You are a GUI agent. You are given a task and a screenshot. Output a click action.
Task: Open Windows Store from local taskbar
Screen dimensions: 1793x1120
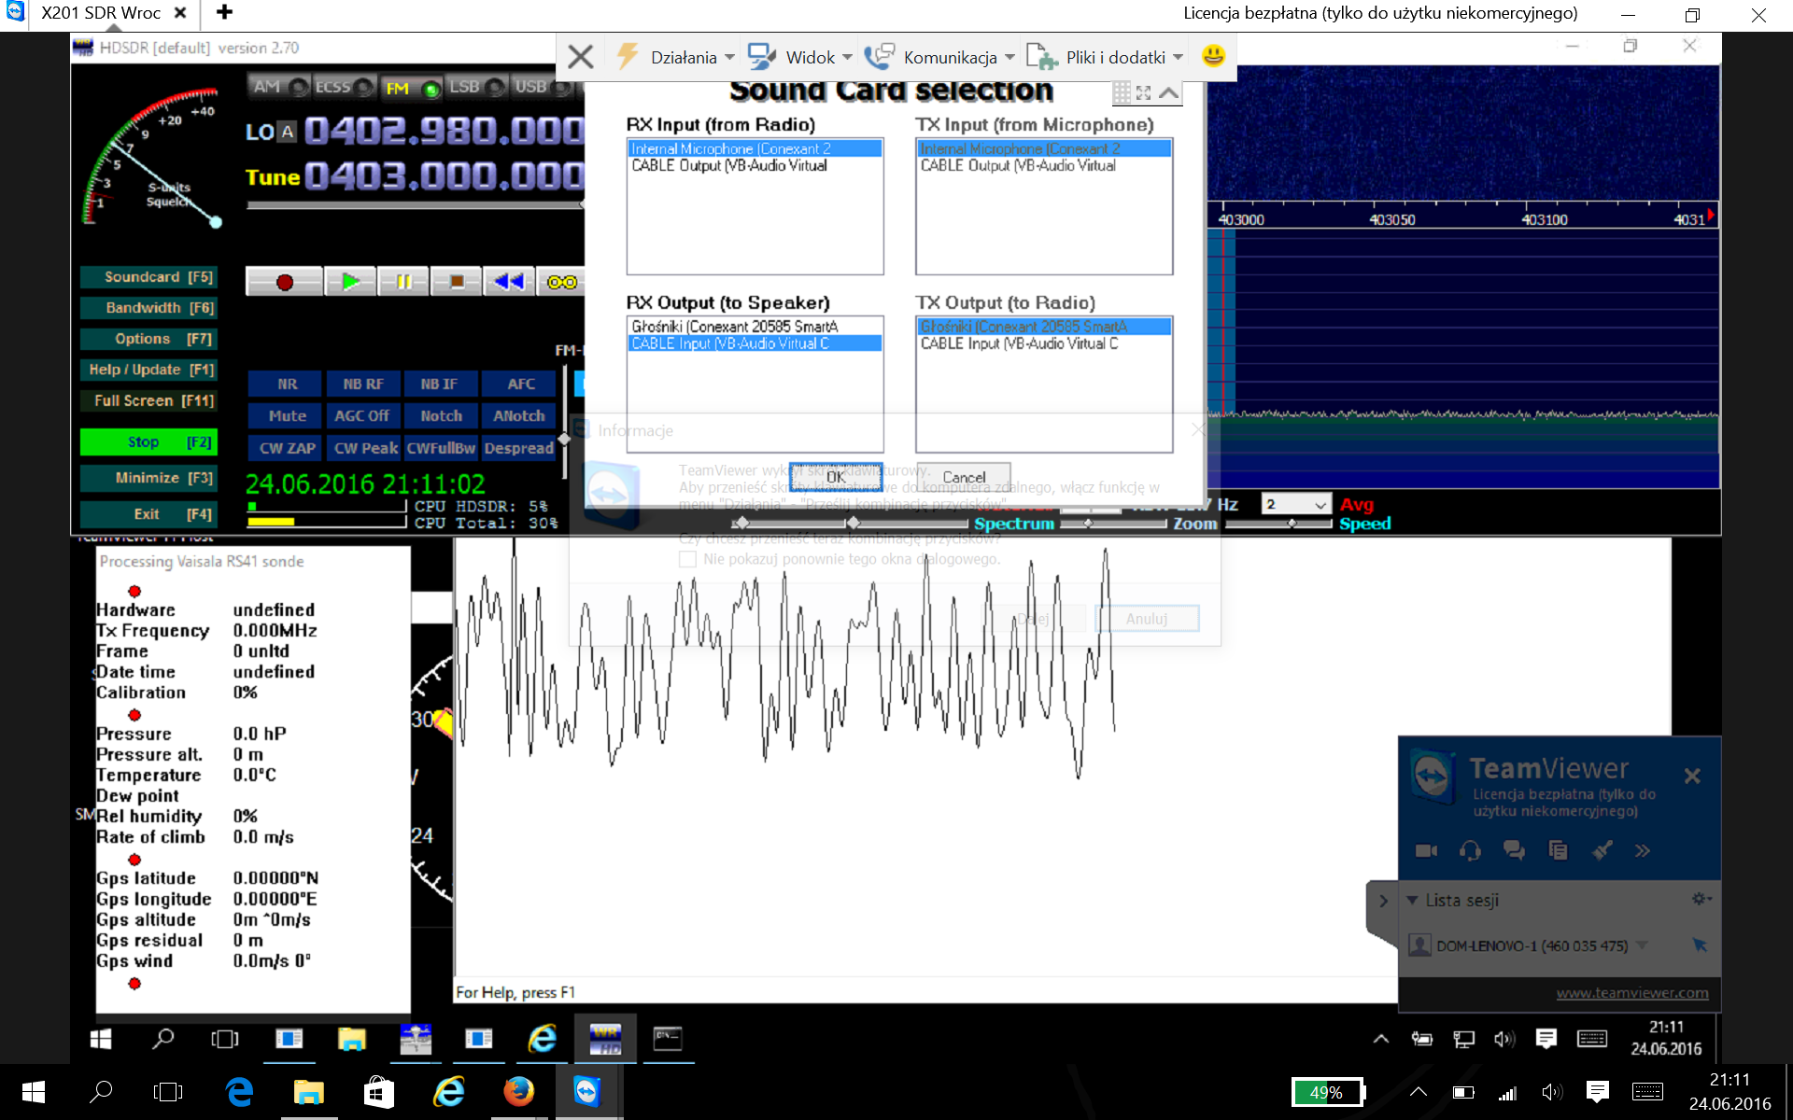[x=378, y=1092]
